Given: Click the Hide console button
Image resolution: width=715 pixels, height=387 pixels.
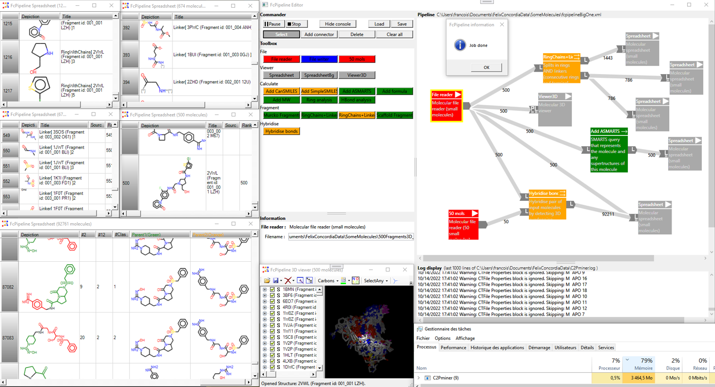Looking at the screenshot, I should [337, 24].
